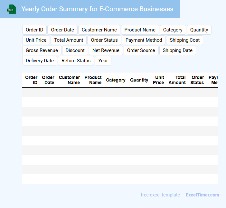This screenshot has height=208, width=226.
Task: Click the green XLS file icon
Action: click(x=12, y=9)
